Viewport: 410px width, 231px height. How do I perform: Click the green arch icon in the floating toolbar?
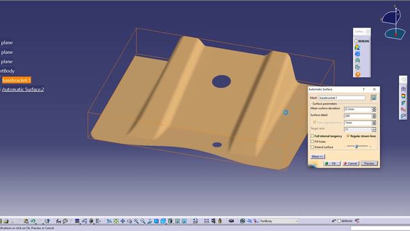pyautogui.click(x=357, y=60)
